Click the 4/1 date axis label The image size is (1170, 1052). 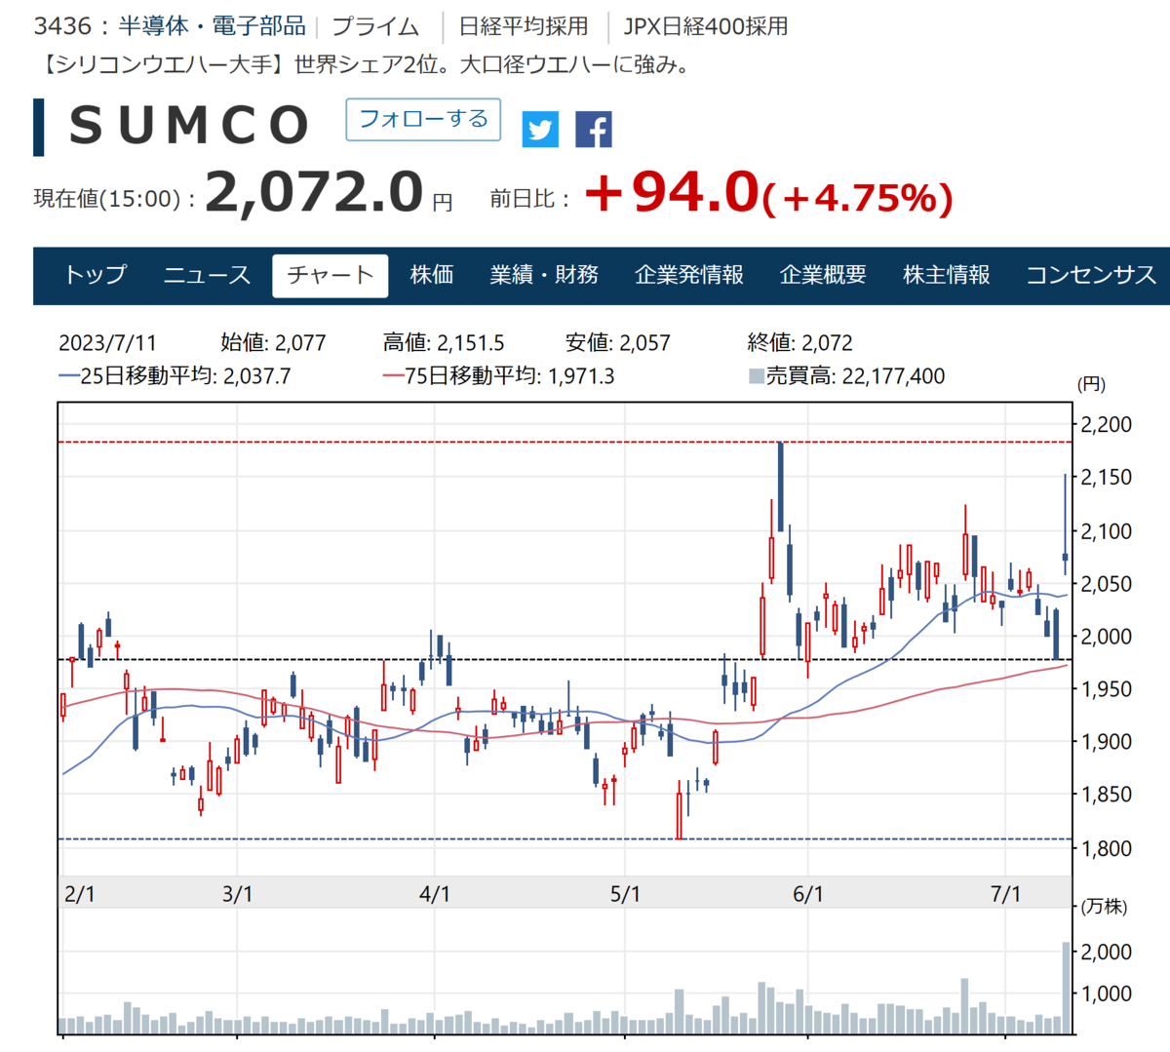pyautogui.click(x=435, y=894)
